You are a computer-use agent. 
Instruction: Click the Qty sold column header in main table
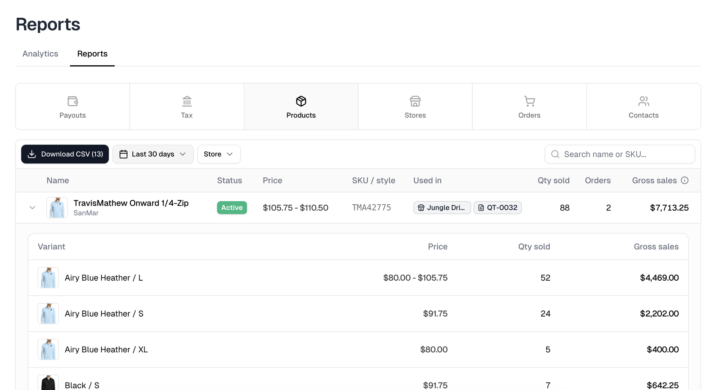tap(554, 180)
